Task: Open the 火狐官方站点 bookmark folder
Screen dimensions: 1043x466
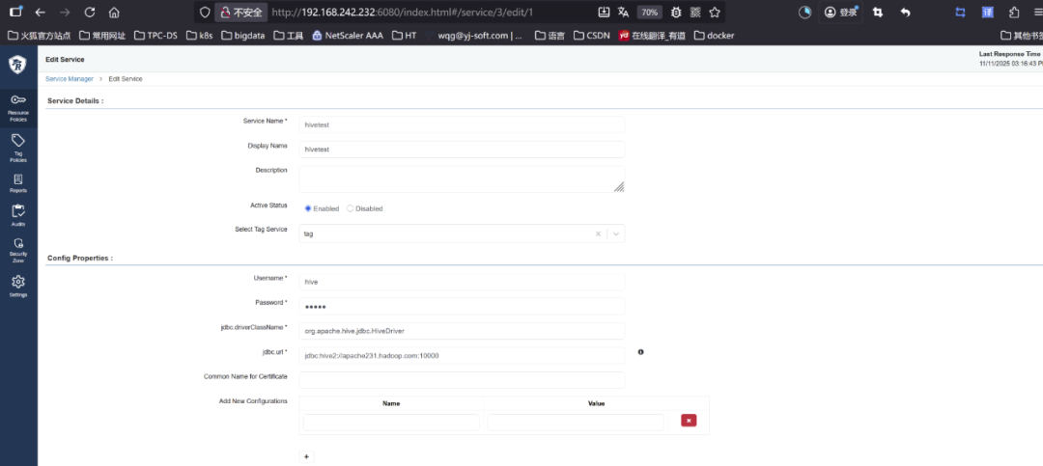Action: pos(39,36)
